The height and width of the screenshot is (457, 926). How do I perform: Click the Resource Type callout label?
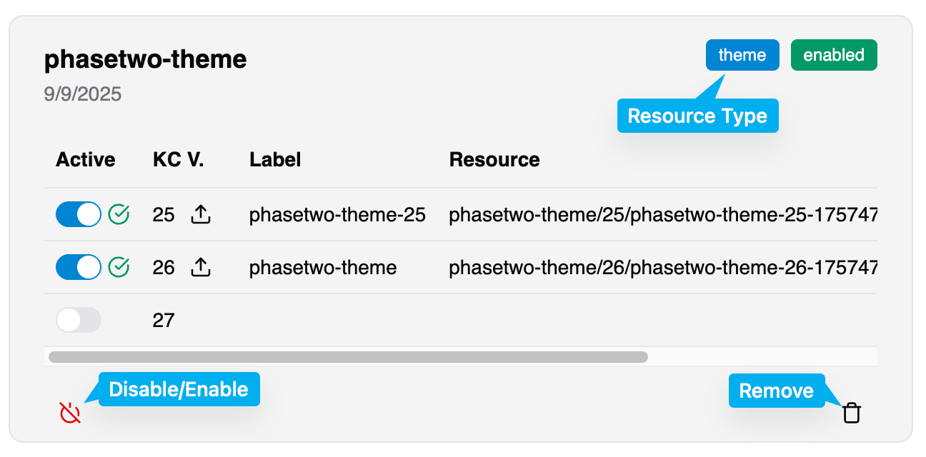point(697,115)
